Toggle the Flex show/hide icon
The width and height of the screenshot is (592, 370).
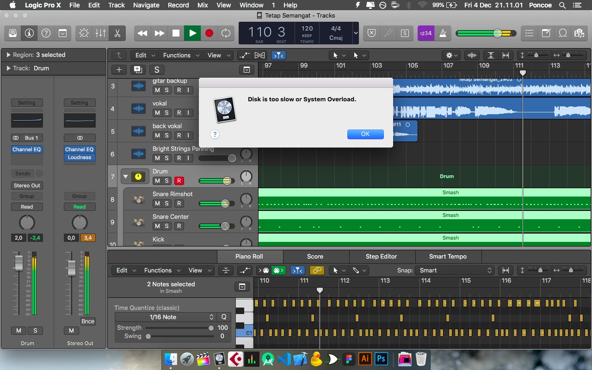[260, 55]
